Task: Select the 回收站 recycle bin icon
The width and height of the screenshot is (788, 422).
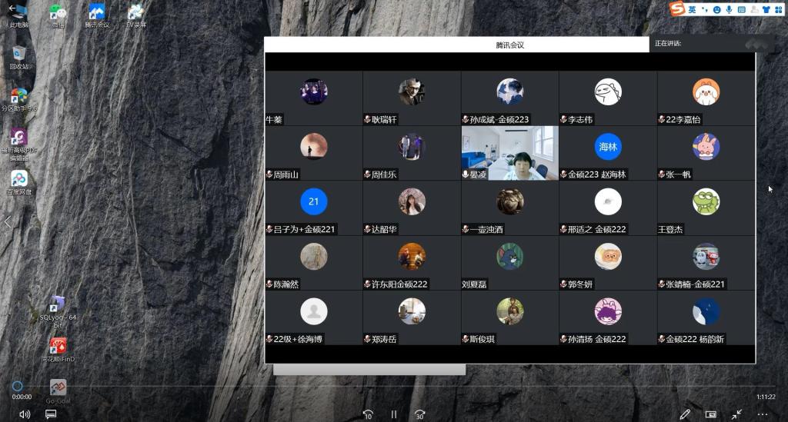Action: pos(19,58)
